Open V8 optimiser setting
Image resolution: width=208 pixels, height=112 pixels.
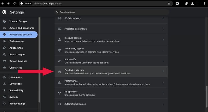click(x=111, y=93)
